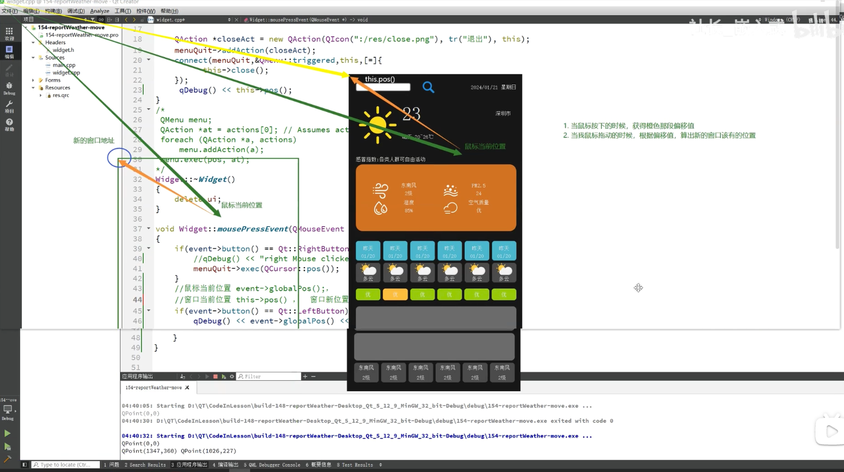Collapse code fold at line 37
This screenshot has width=844, height=472.
(x=148, y=229)
